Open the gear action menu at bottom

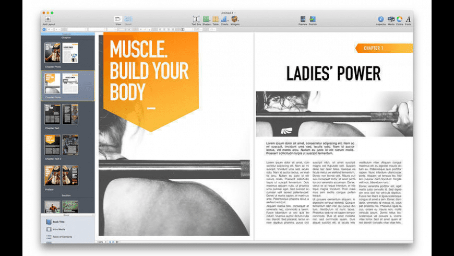(117, 242)
